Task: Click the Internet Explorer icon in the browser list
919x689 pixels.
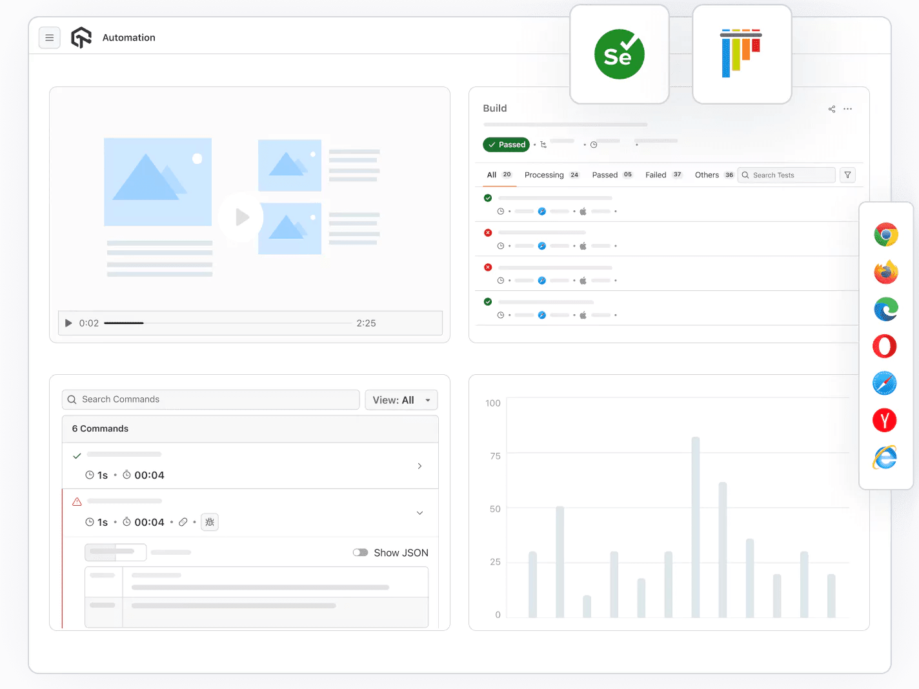Action: click(885, 457)
